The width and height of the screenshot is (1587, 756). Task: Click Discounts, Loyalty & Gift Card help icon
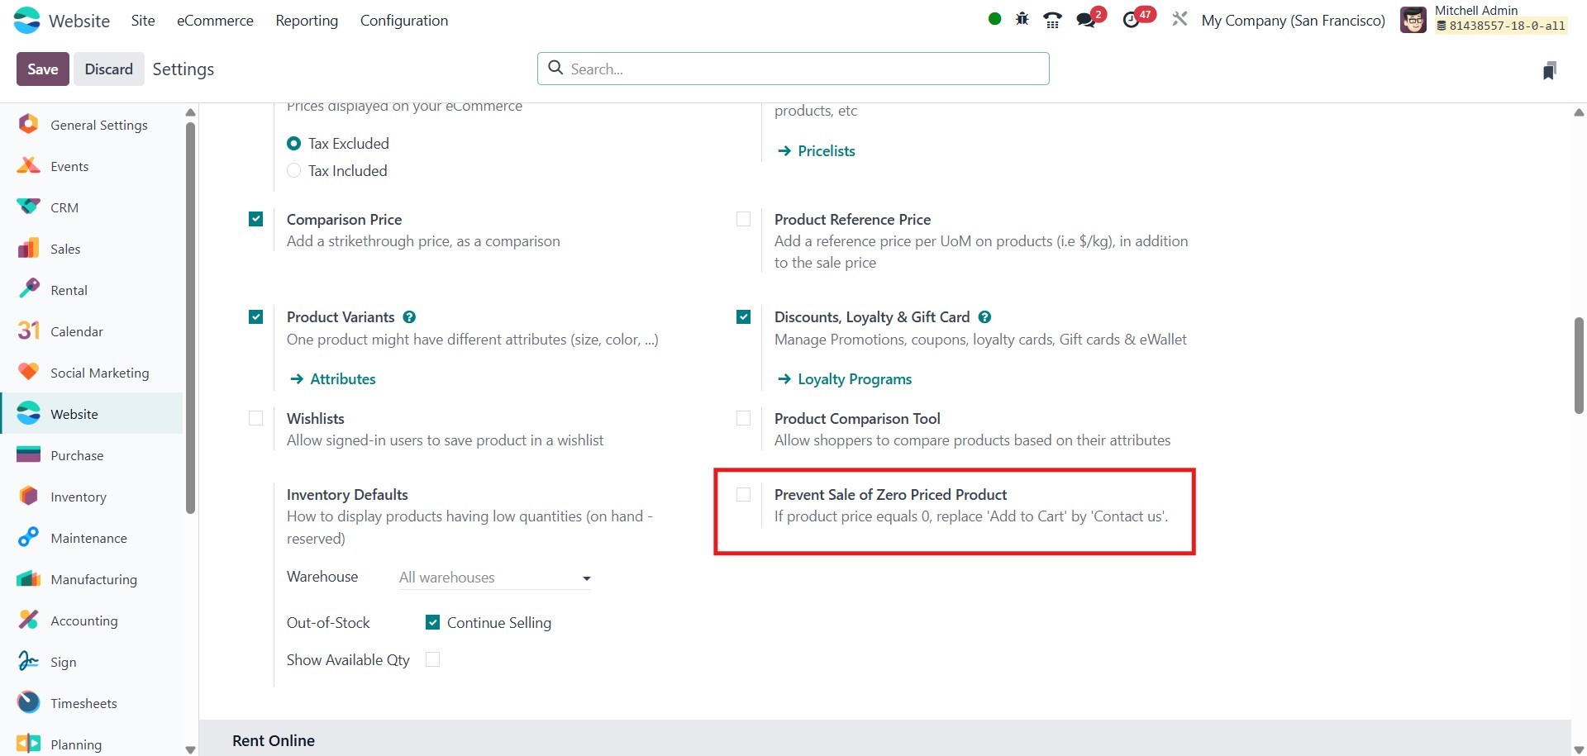[x=984, y=317]
